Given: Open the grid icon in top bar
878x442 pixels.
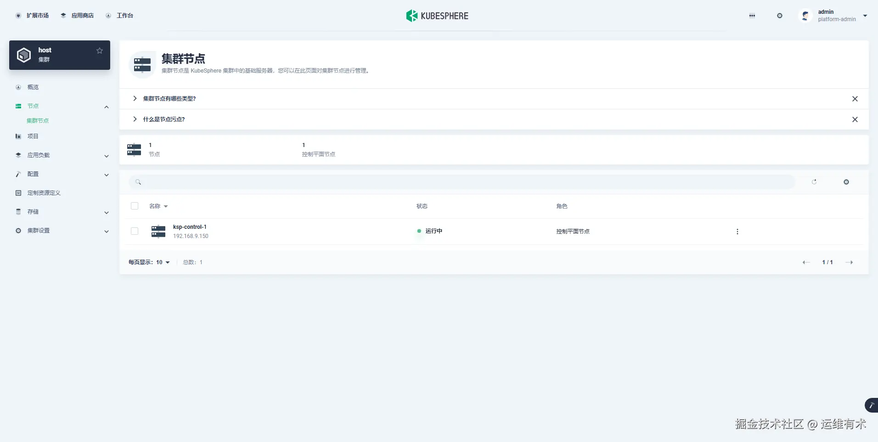Looking at the screenshot, I should tap(752, 16).
